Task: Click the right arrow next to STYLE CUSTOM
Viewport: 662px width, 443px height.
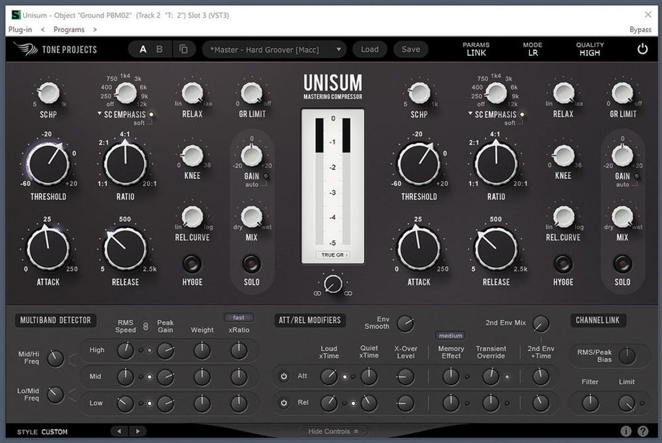Action: (x=137, y=431)
